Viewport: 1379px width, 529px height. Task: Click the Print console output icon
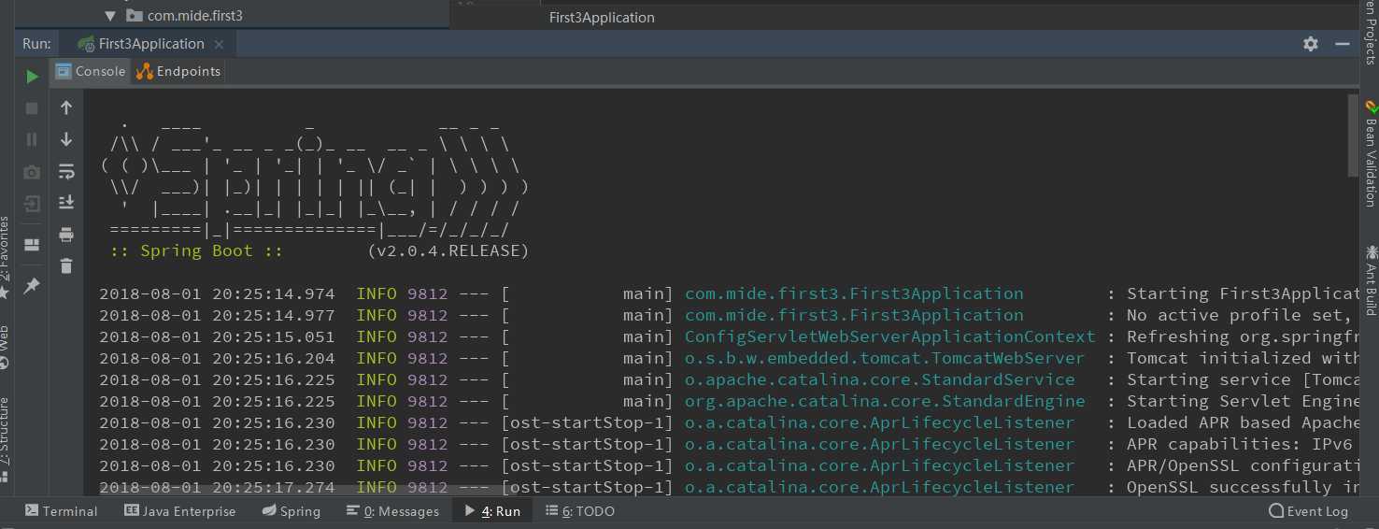(66, 234)
